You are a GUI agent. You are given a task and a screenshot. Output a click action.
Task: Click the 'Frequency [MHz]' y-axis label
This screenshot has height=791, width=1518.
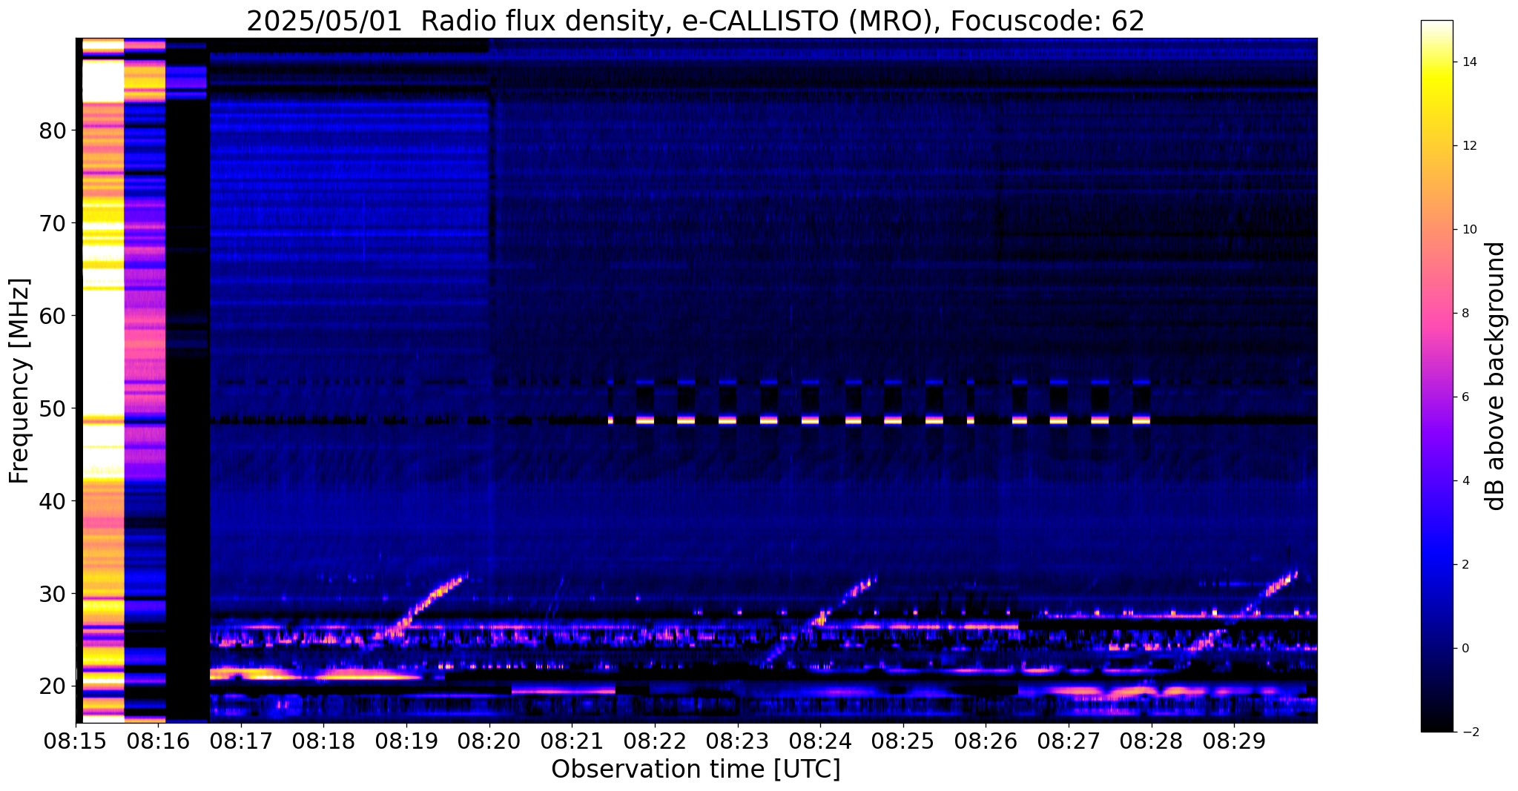[x=20, y=380]
